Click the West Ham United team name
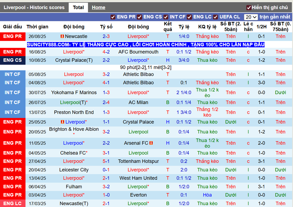Image resolution: width=293 pixels, height=207 pixels. [138, 178]
